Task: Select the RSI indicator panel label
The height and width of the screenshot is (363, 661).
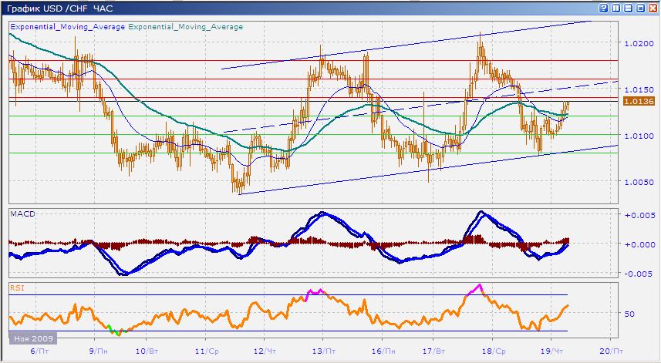Action: tap(15, 287)
